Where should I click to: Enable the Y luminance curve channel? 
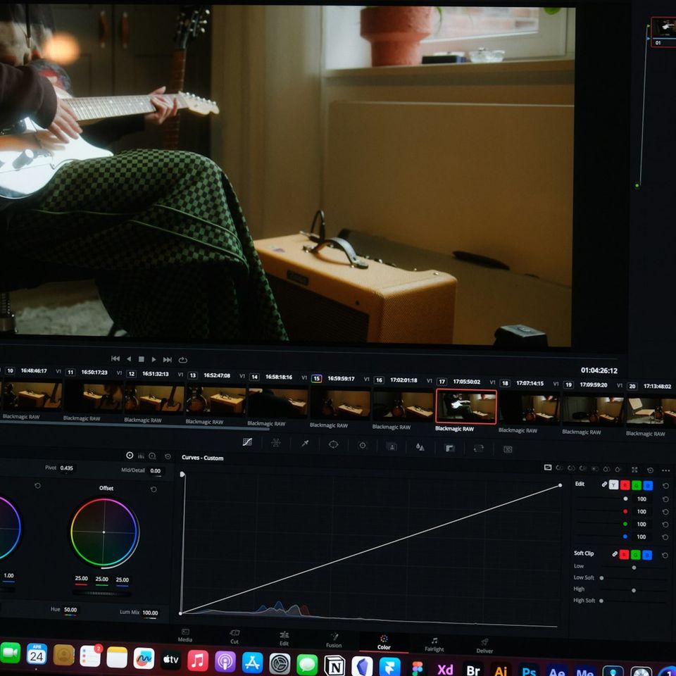613,485
